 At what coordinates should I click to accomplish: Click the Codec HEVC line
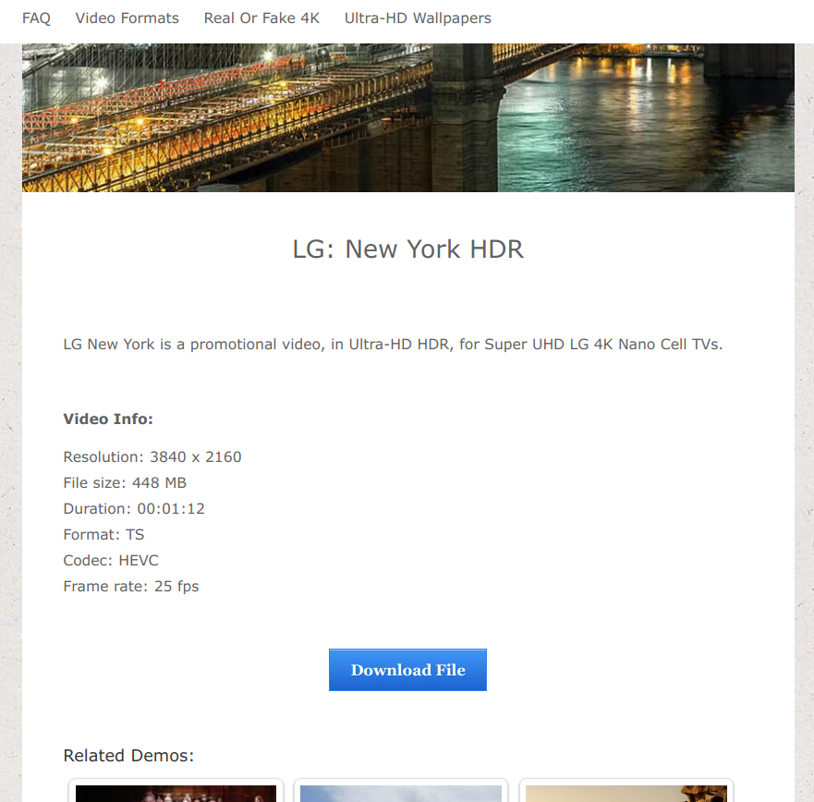click(x=111, y=561)
